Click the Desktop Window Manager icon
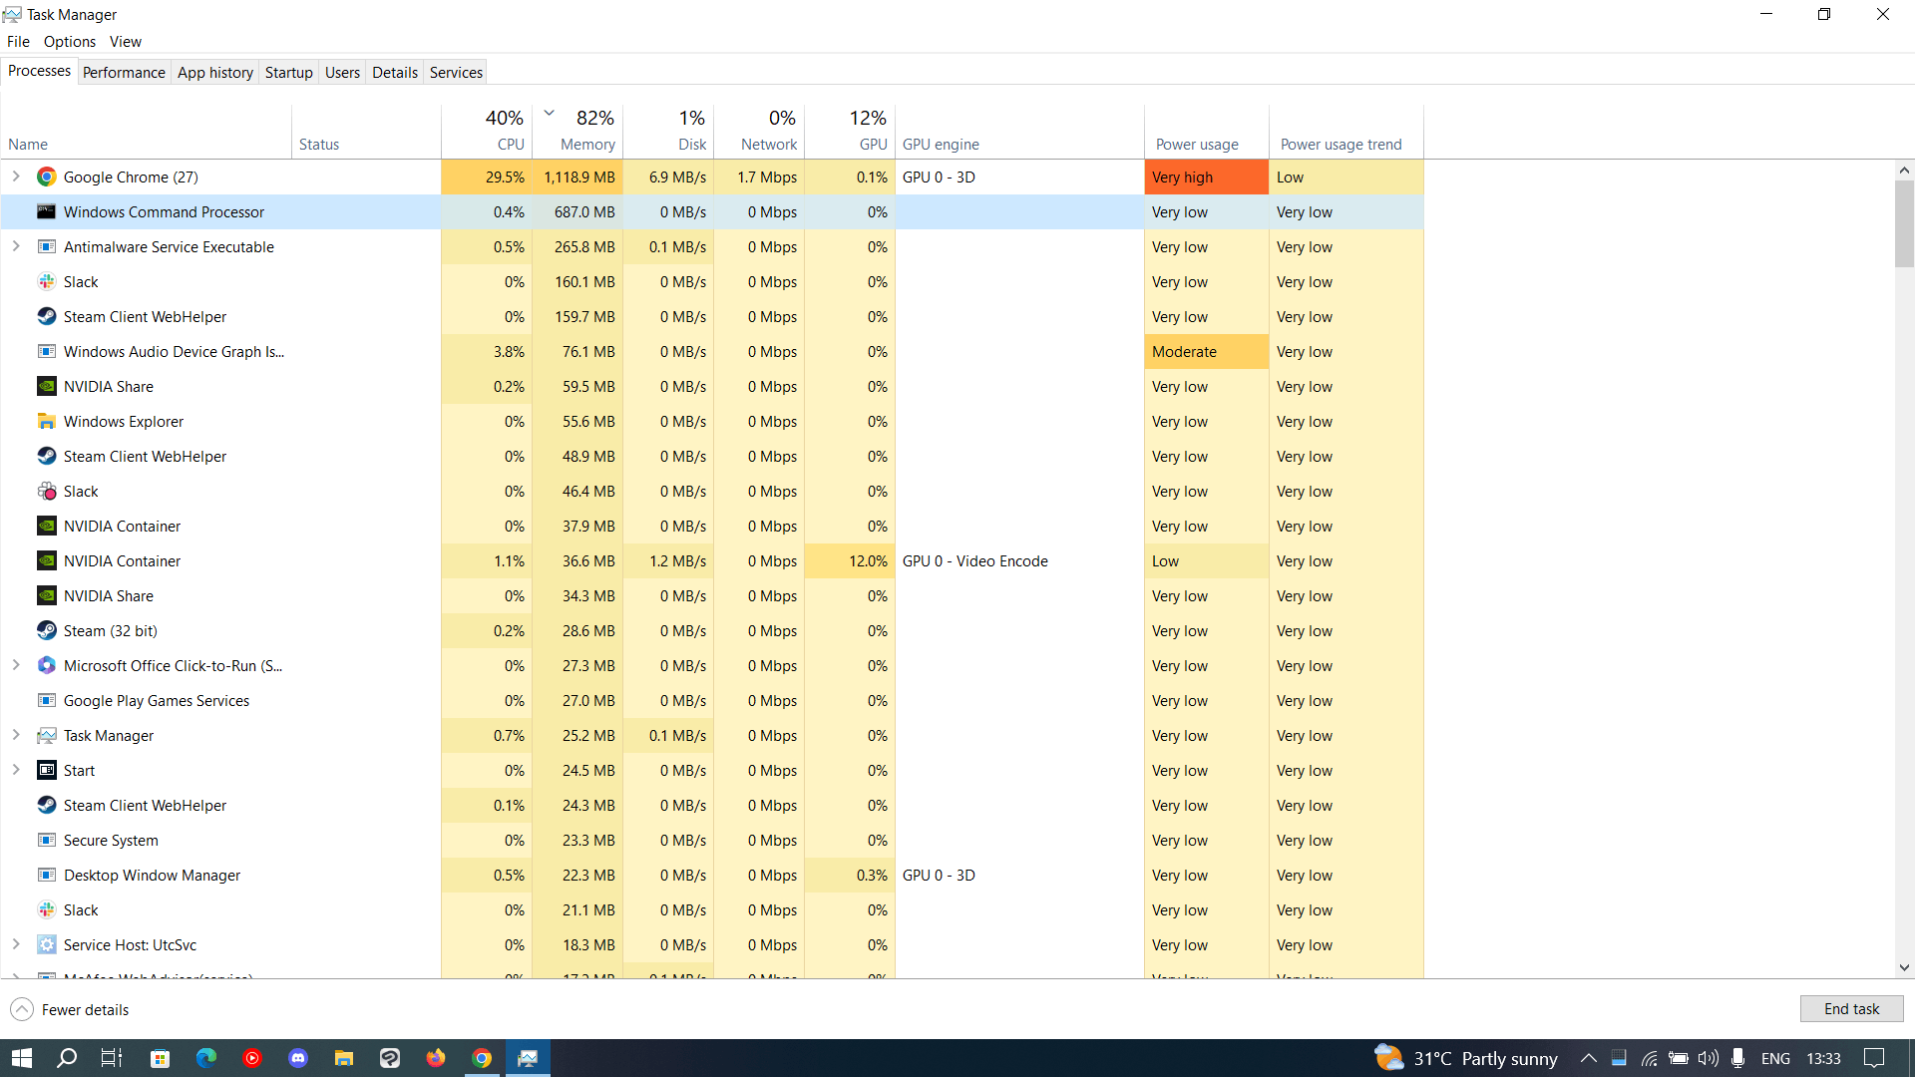 pos(46,876)
